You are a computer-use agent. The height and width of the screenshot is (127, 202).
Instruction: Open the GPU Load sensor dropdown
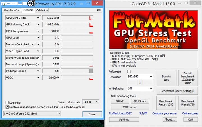coord(38,38)
